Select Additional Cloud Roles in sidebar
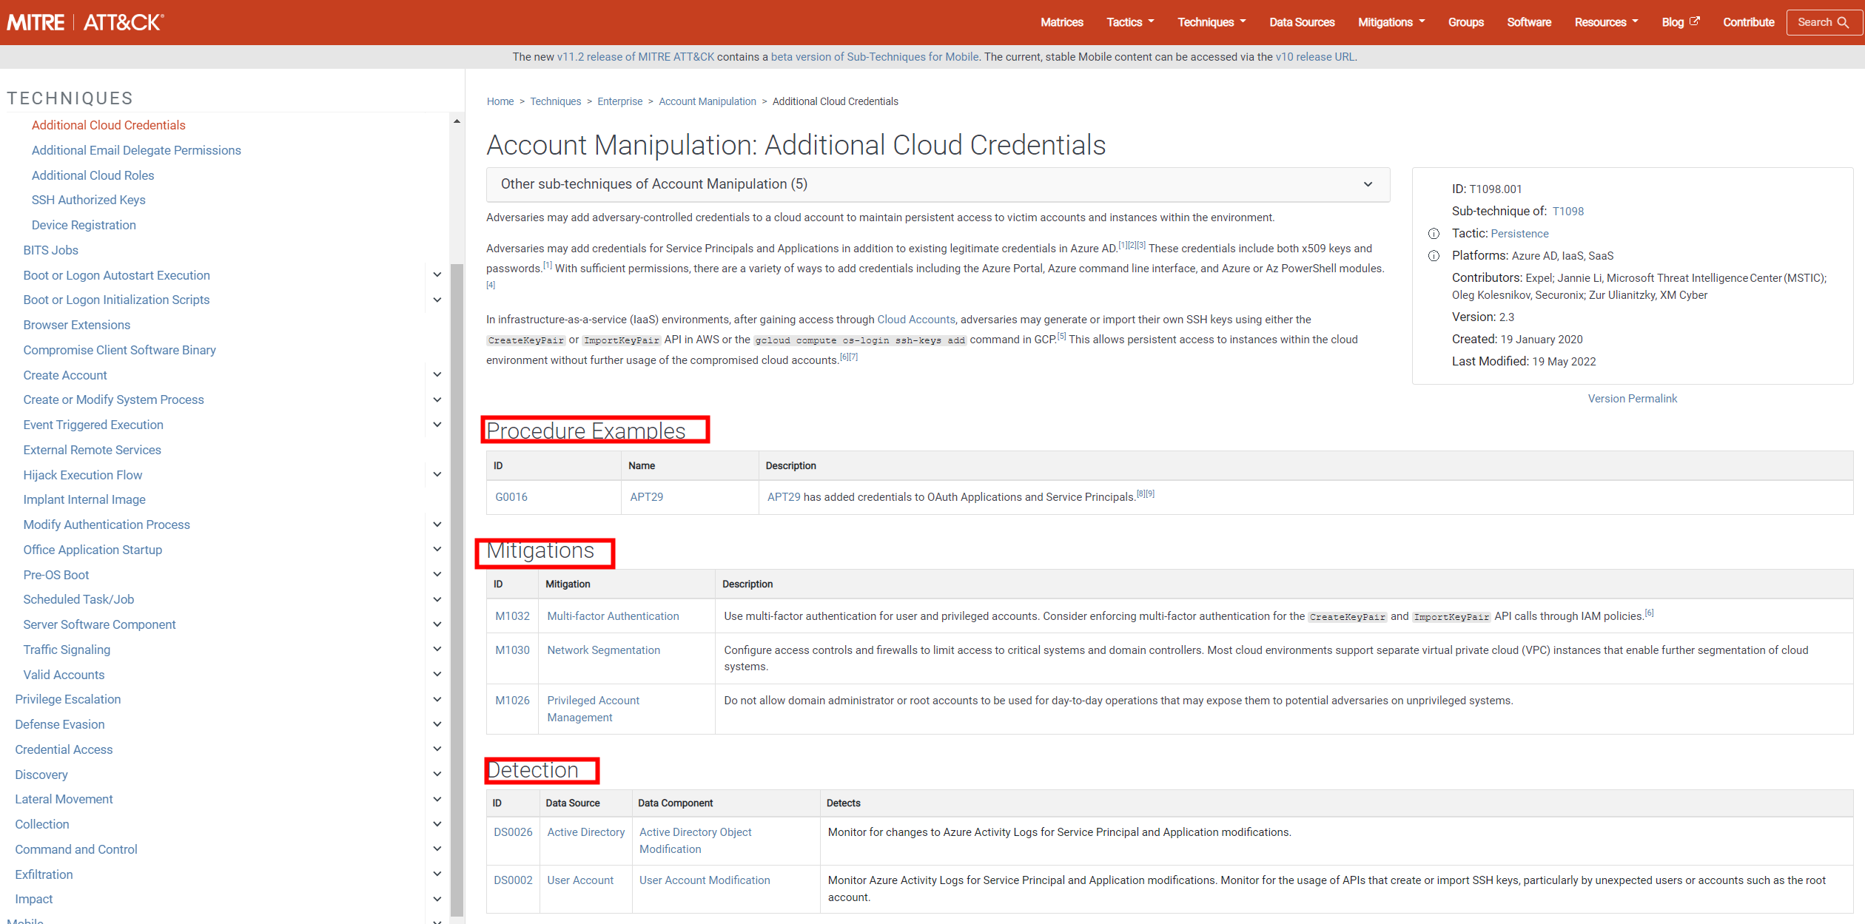The width and height of the screenshot is (1865, 924). pos(93,175)
